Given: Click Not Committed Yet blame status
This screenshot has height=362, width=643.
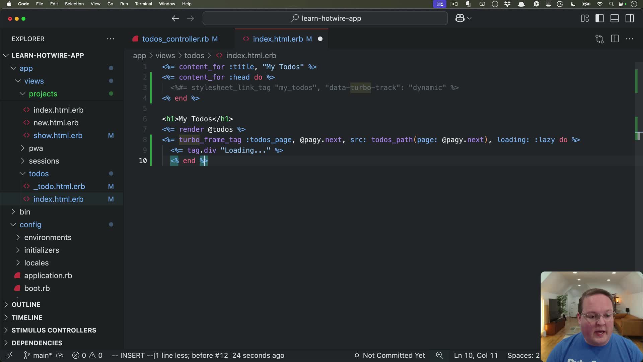Looking at the screenshot, I should click(389, 355).
